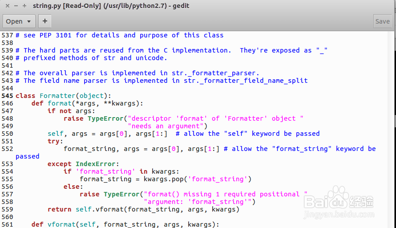The width and height of the screenshot is (396, 228).
Task: Click the wrapped word 'passed' below line 552
Action: 28,156
